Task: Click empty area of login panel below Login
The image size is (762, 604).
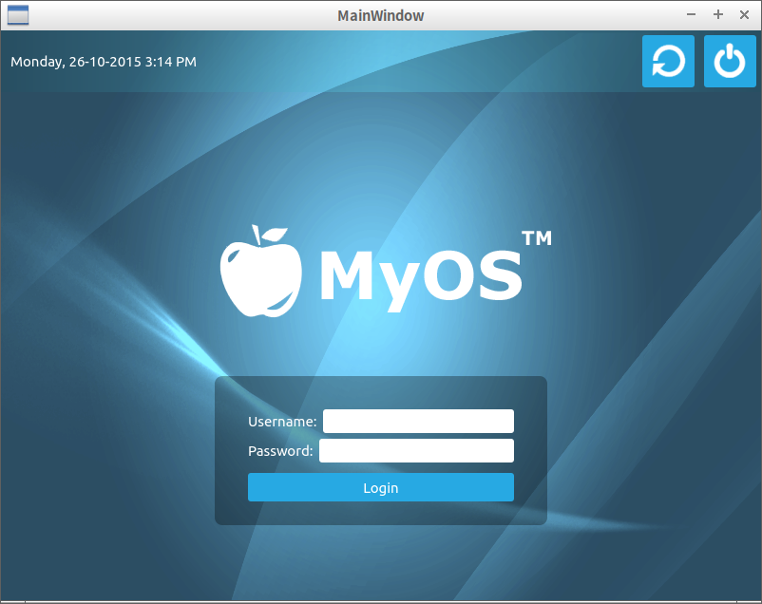Action: tap(380, 513)
